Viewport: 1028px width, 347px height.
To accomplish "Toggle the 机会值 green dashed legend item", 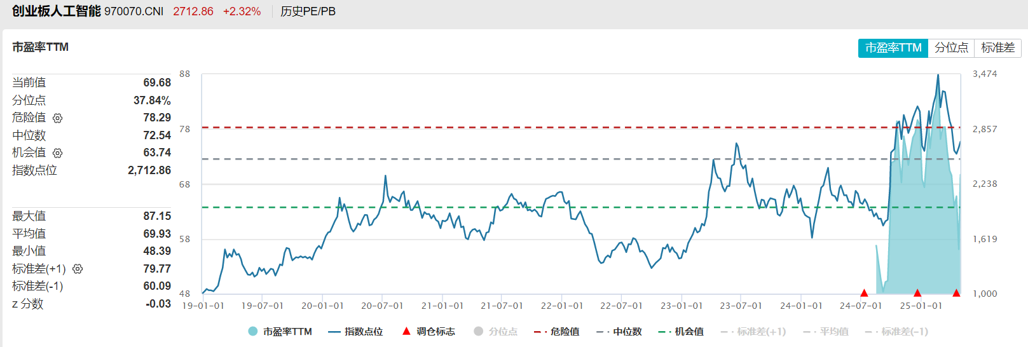I will pyautogui.click(x=682, y=332).
